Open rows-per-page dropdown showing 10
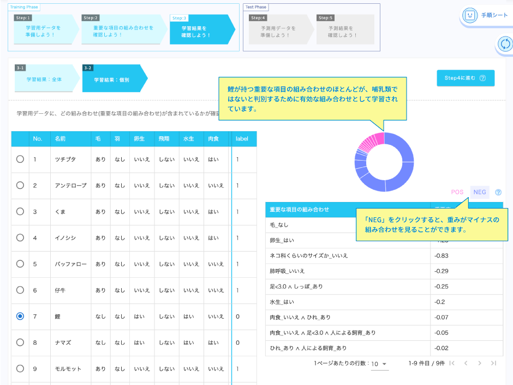 click(x=379, y=364)
